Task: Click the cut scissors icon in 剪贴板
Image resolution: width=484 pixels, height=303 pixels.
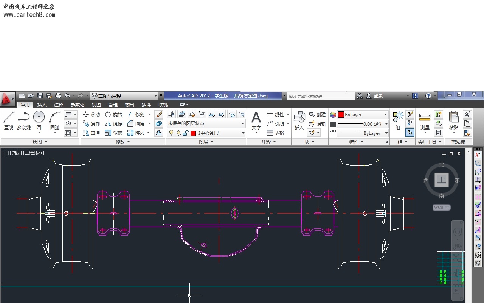Action: 467,114
